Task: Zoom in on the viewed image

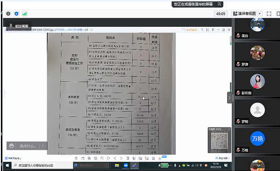Action: tap(89, 158)
